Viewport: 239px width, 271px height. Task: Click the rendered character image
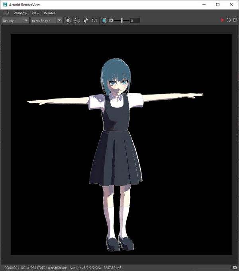tap(121, 144)
